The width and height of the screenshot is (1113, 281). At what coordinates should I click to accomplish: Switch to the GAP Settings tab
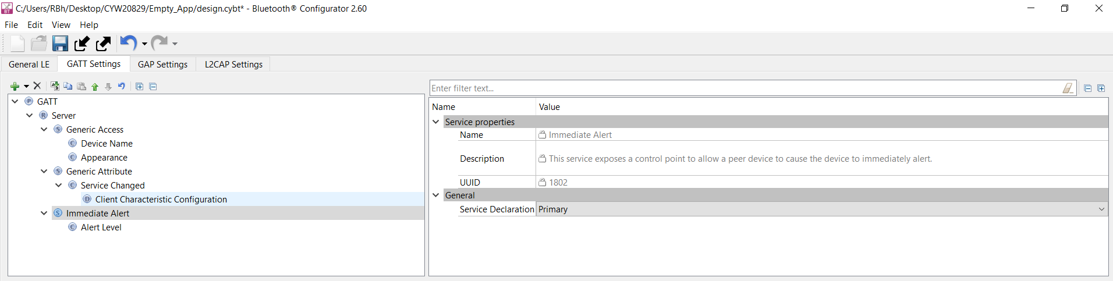point(163,65)
